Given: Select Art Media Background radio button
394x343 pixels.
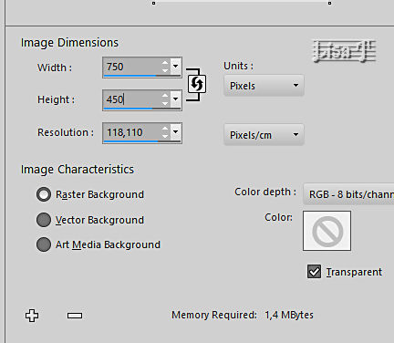Looking at the screenshot, I should (x=44, y=244).
